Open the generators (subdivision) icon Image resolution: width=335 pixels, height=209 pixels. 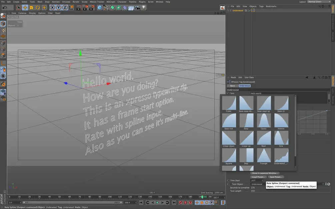pos(112,8)
